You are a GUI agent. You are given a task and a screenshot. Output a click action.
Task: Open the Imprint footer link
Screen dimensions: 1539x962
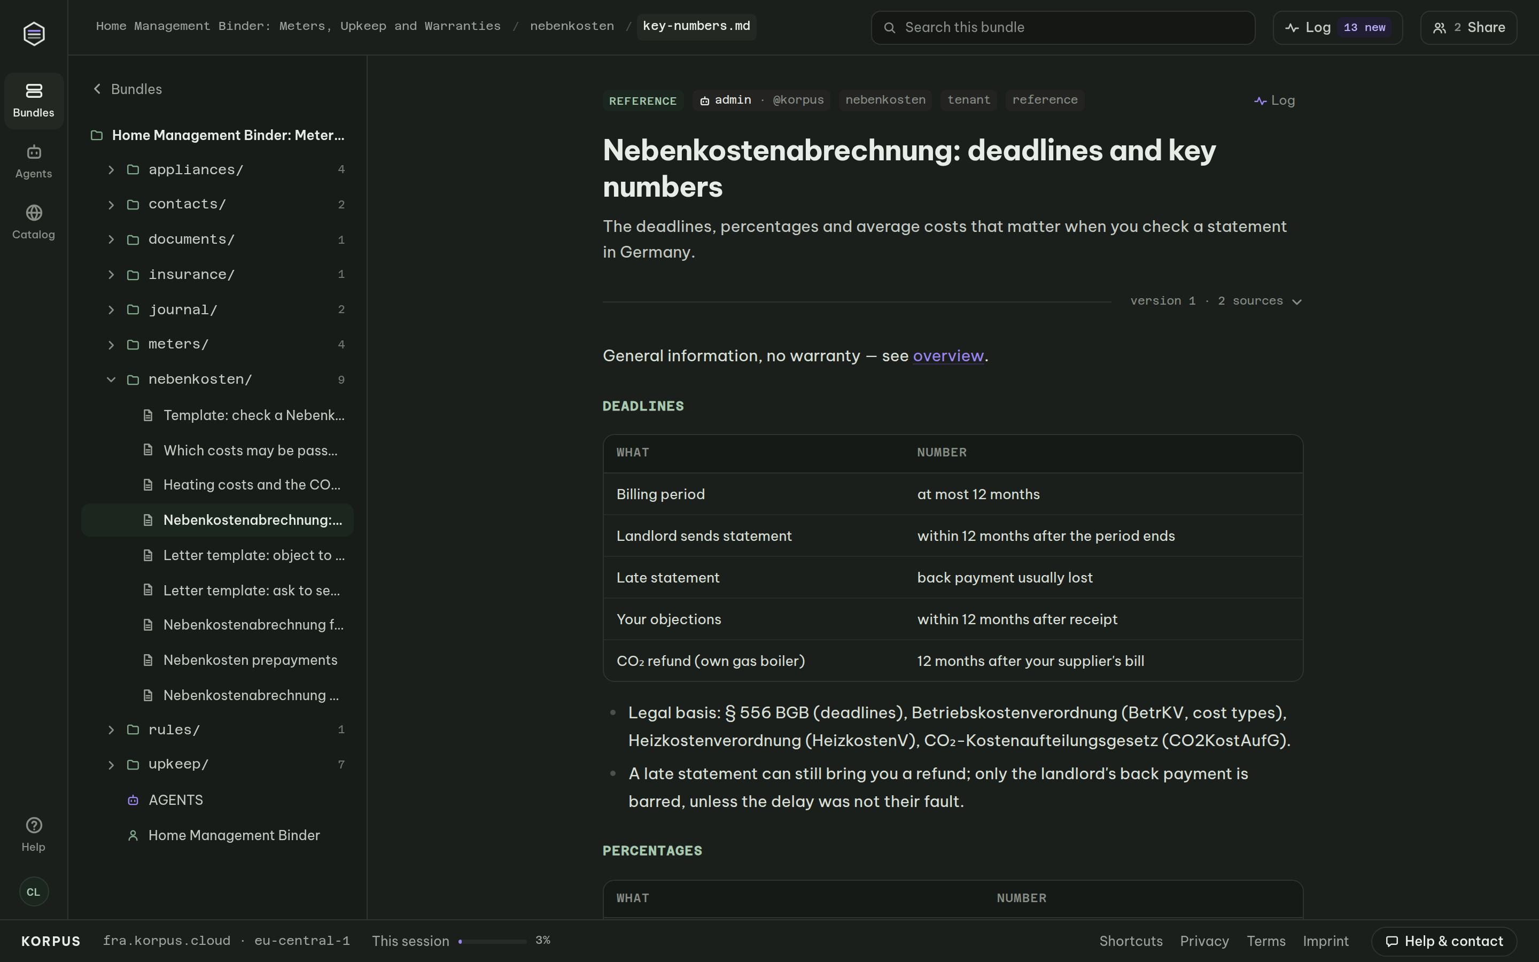tap(1325, 941)
